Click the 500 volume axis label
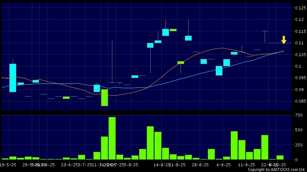The width and height of the screenshot is (307, 172). (298, 130)
